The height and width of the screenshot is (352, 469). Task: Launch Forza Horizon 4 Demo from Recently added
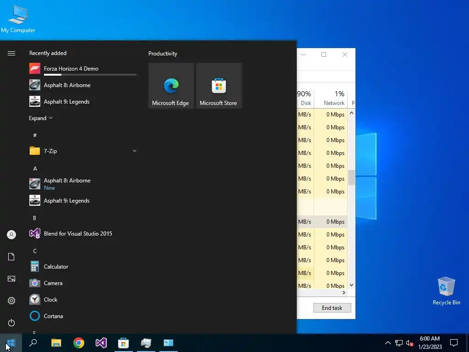point(83,69)
